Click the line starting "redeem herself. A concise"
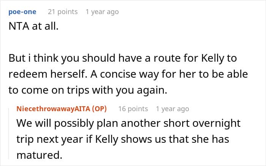Screen dimensions: 266x166 (x=128, y=74)
